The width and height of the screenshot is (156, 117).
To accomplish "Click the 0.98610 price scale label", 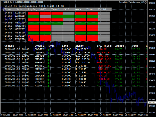I will (152, 3).
